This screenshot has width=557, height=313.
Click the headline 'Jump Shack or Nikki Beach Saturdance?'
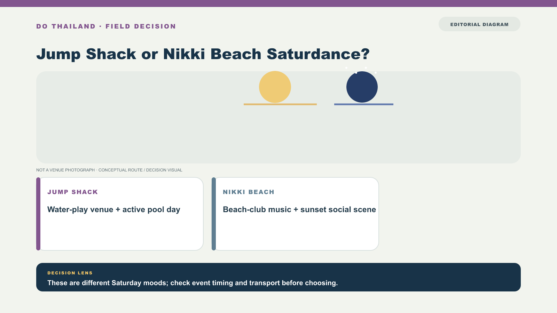[203, 54]
